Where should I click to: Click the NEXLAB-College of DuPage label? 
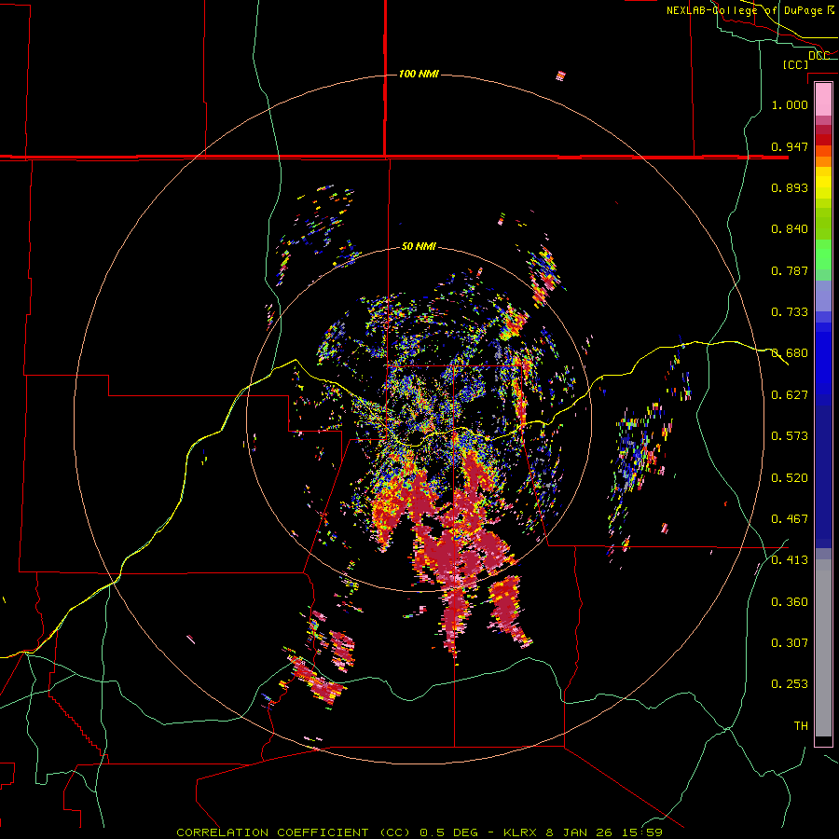click(750, 10)
